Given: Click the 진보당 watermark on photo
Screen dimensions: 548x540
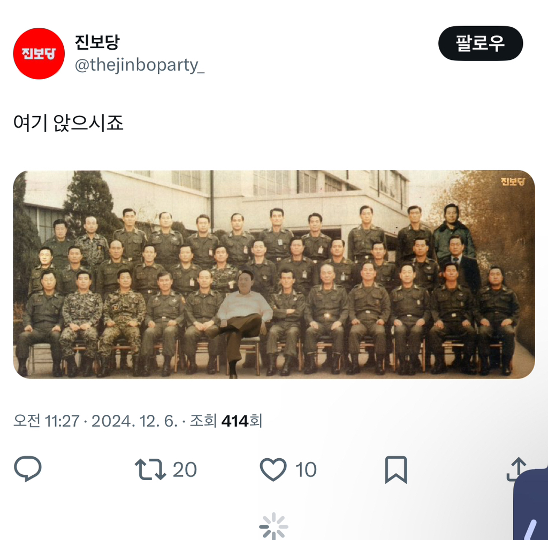Looking at the screenshot, I should (x=513, y=181).
